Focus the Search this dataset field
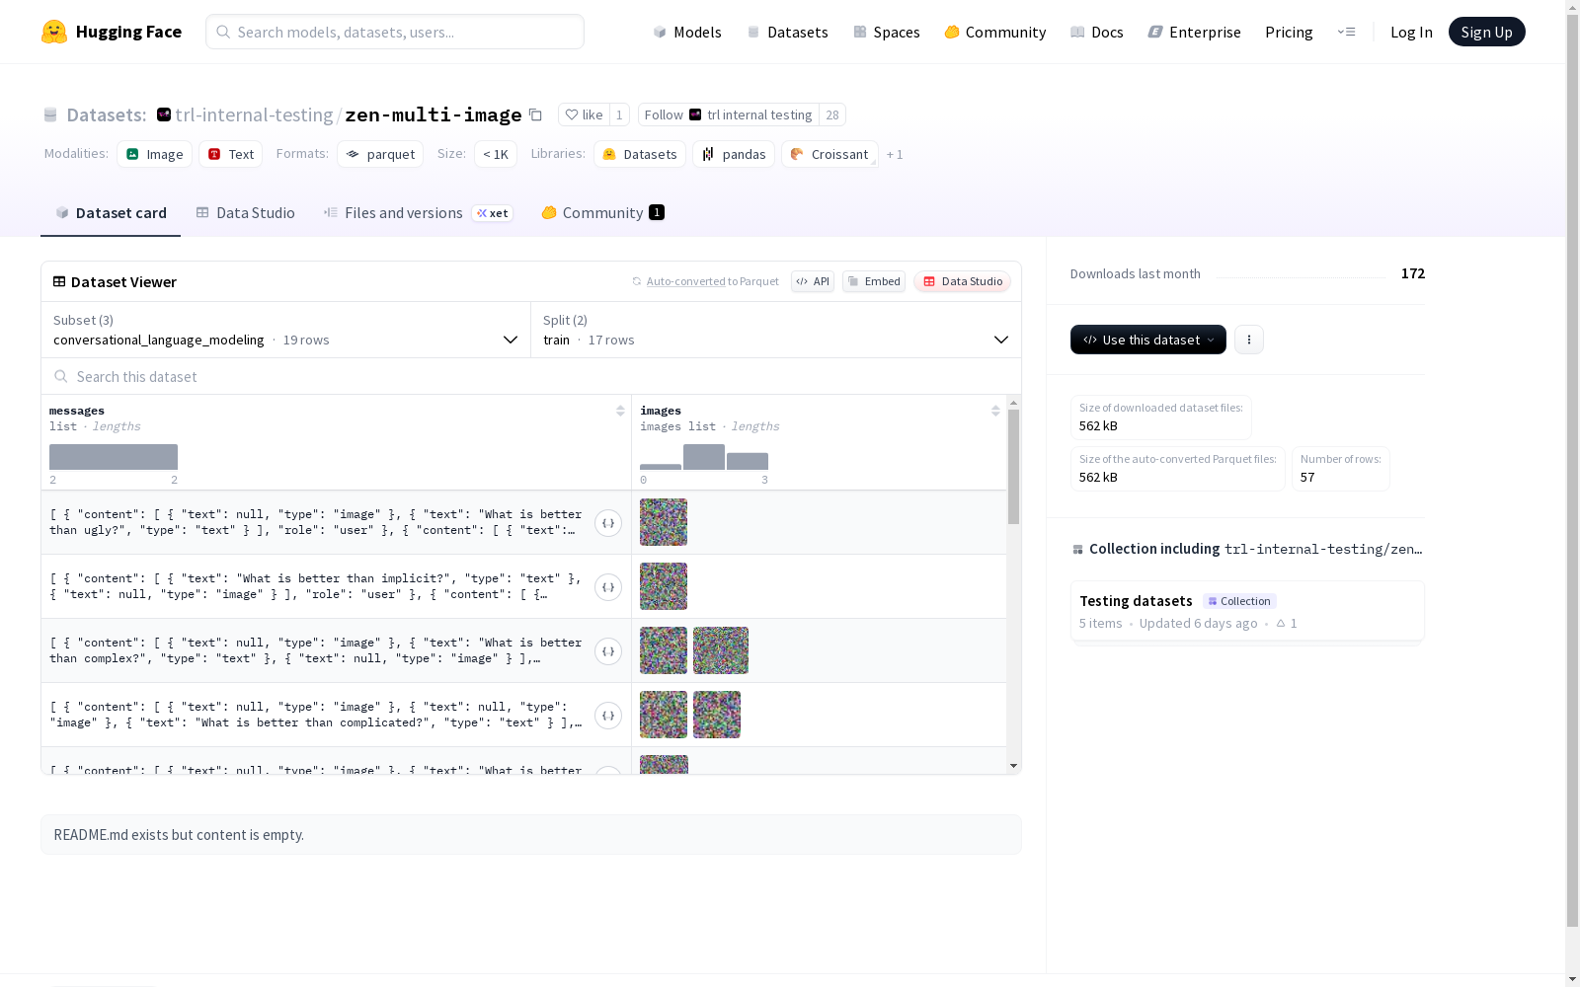 tap(531, 376)
